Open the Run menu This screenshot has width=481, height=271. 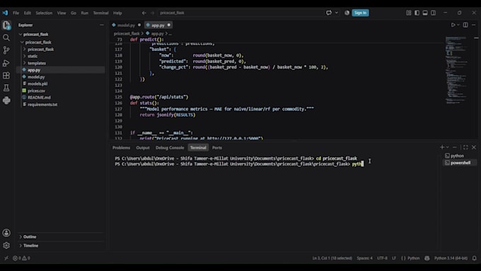[x=85, y=13]
